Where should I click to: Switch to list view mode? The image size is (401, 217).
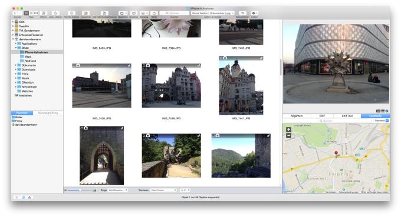31,13
